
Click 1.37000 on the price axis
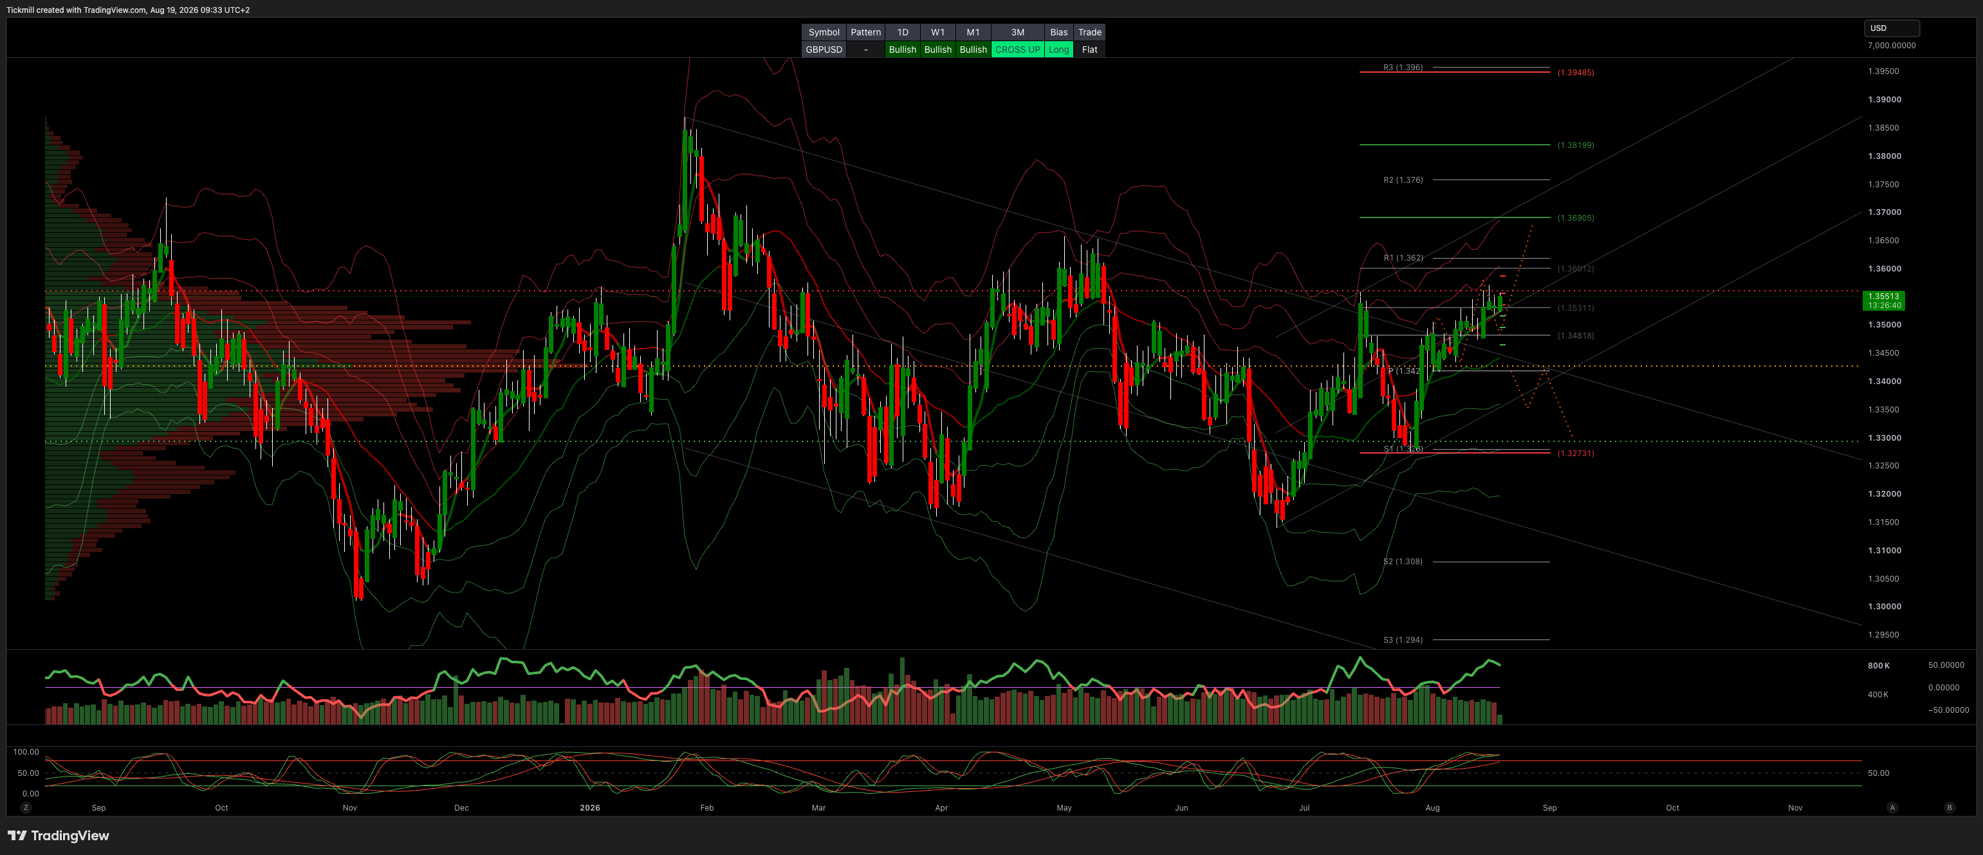1885,212
